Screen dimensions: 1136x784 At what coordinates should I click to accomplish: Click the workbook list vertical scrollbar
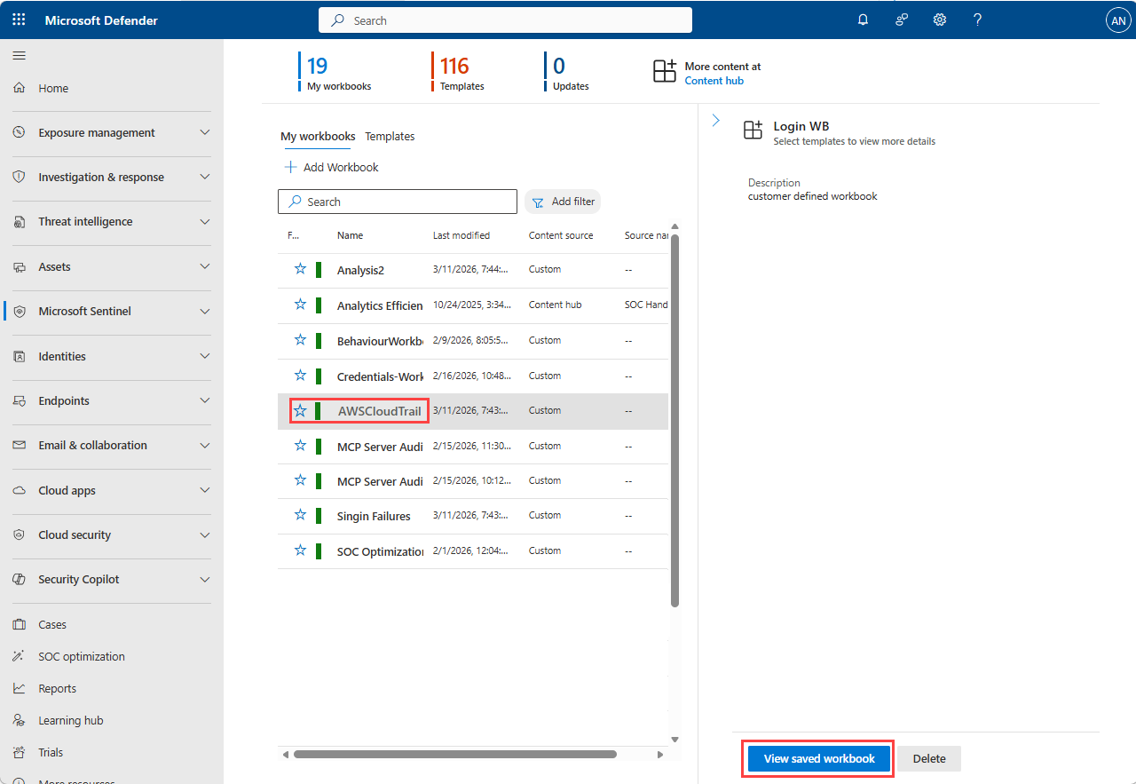tap(674, 421)
